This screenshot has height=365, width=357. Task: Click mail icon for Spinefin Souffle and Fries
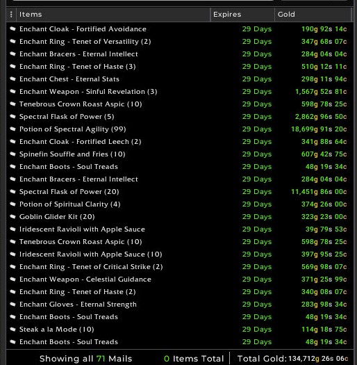coord(13,154)
